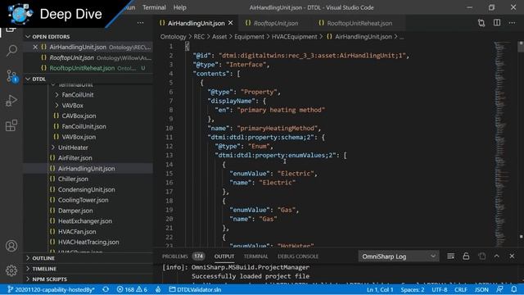Expand the UnitHeater folder
This screenshot has width=524, height=295.
pyautogui.click(x=69, y=147)
